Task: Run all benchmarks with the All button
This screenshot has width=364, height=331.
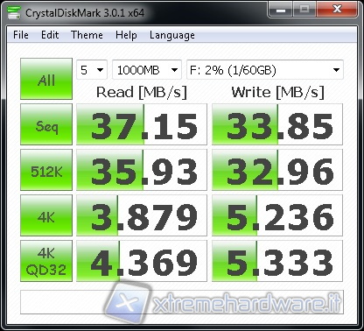Action: tap(46, 79)
